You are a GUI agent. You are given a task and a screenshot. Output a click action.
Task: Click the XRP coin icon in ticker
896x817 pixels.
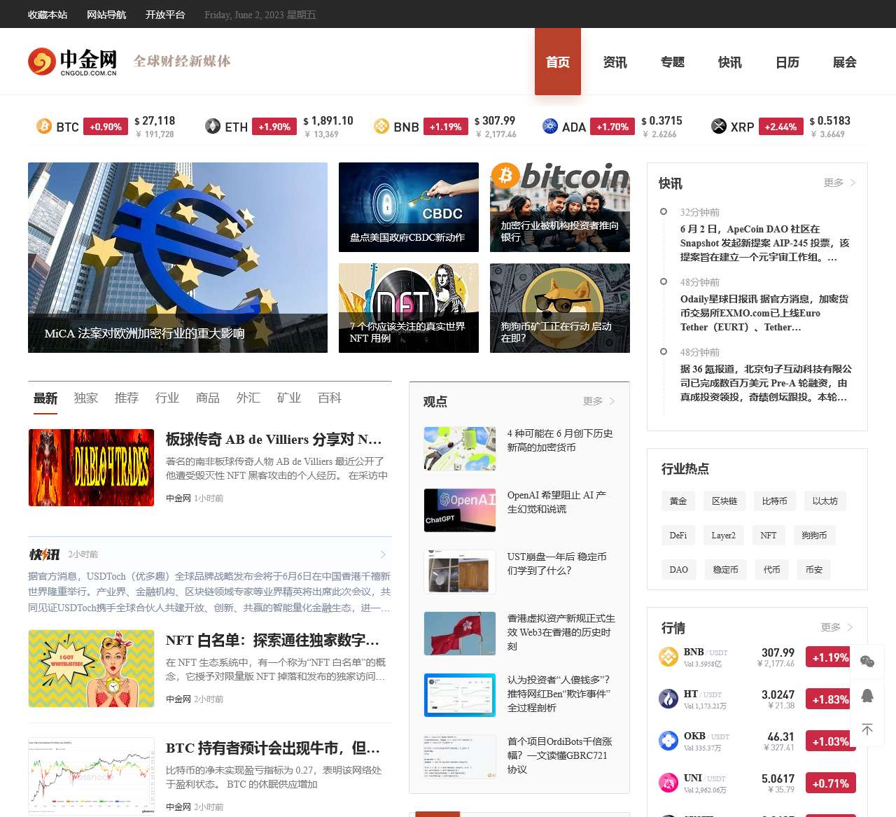(x=719, y=126)
